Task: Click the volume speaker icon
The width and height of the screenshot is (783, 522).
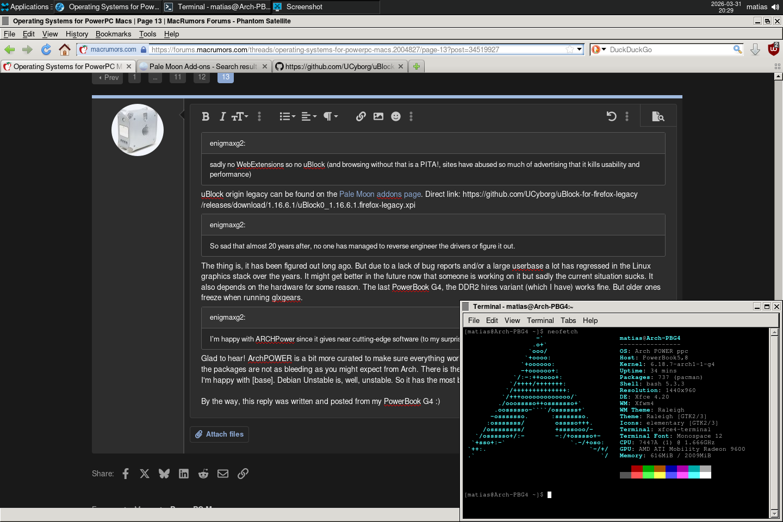Action: point(775,7)
